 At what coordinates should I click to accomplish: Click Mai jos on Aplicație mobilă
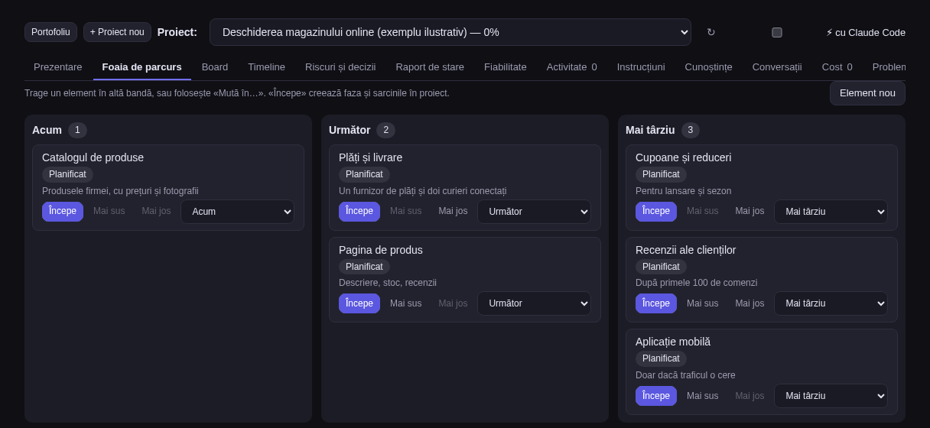[750, 396]
